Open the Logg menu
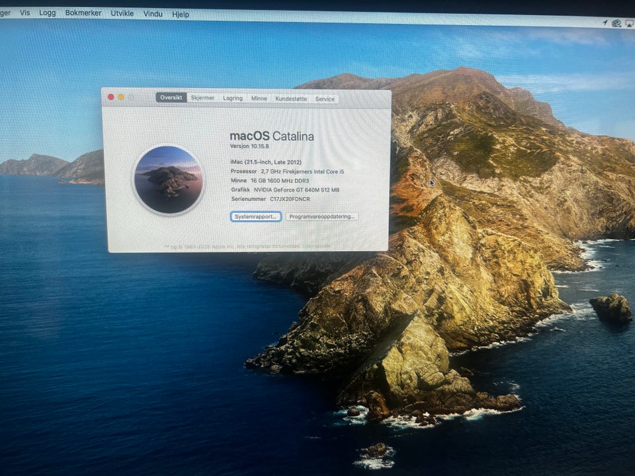Screen dimensions: 635x476 pyautogui.click(x=48, y=13)
